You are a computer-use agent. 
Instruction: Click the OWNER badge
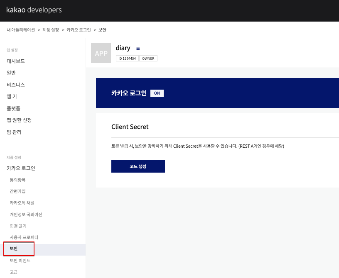pyautogui.click(x=148, y=59)
